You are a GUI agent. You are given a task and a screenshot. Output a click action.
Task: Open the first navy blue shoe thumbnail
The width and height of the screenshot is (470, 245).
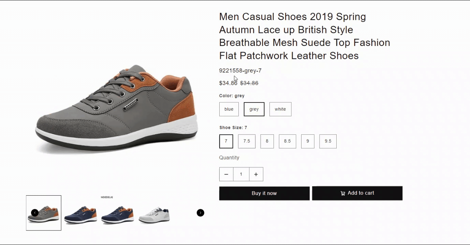(80, 214)
